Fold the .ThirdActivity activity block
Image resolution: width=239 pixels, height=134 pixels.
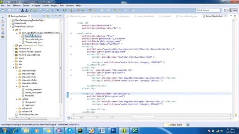[71, 93]
